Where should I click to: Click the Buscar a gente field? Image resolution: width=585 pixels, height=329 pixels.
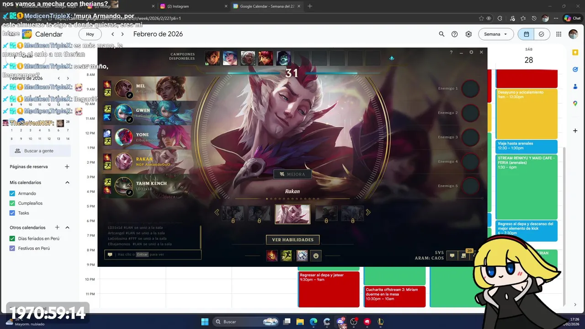click(40, 151)
